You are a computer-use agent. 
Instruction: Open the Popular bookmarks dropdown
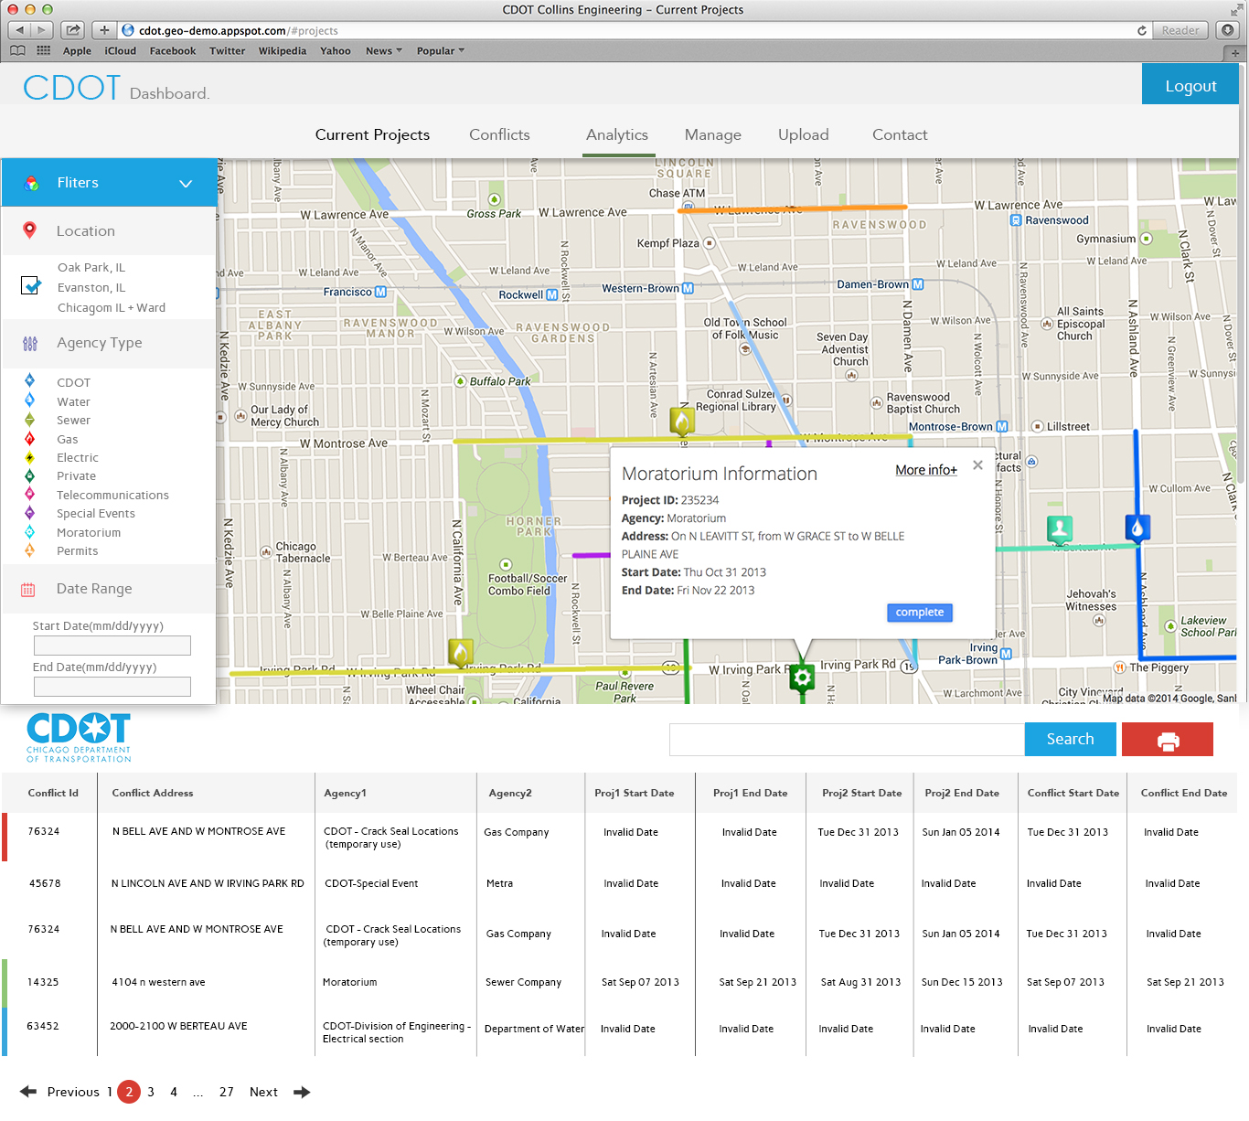440,51
